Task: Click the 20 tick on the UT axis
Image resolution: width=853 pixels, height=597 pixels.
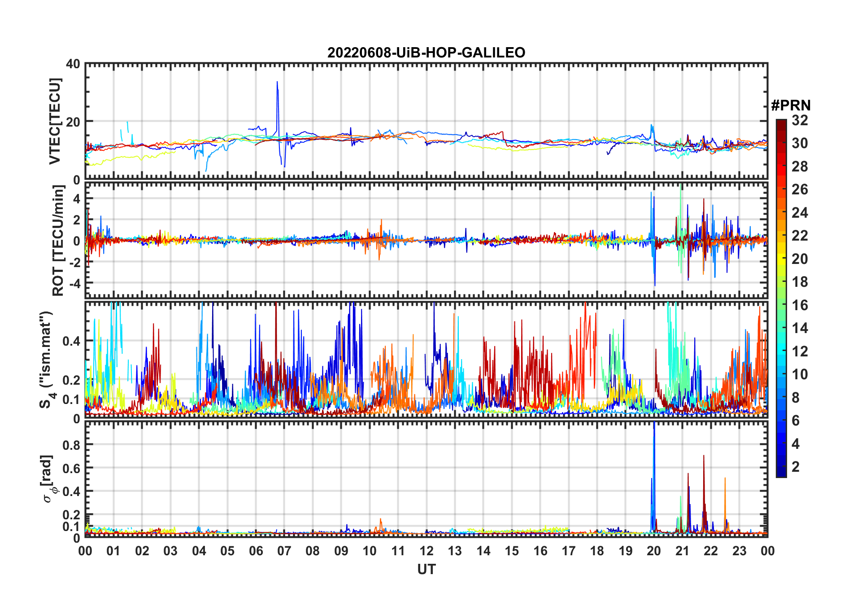Action: 654,551
